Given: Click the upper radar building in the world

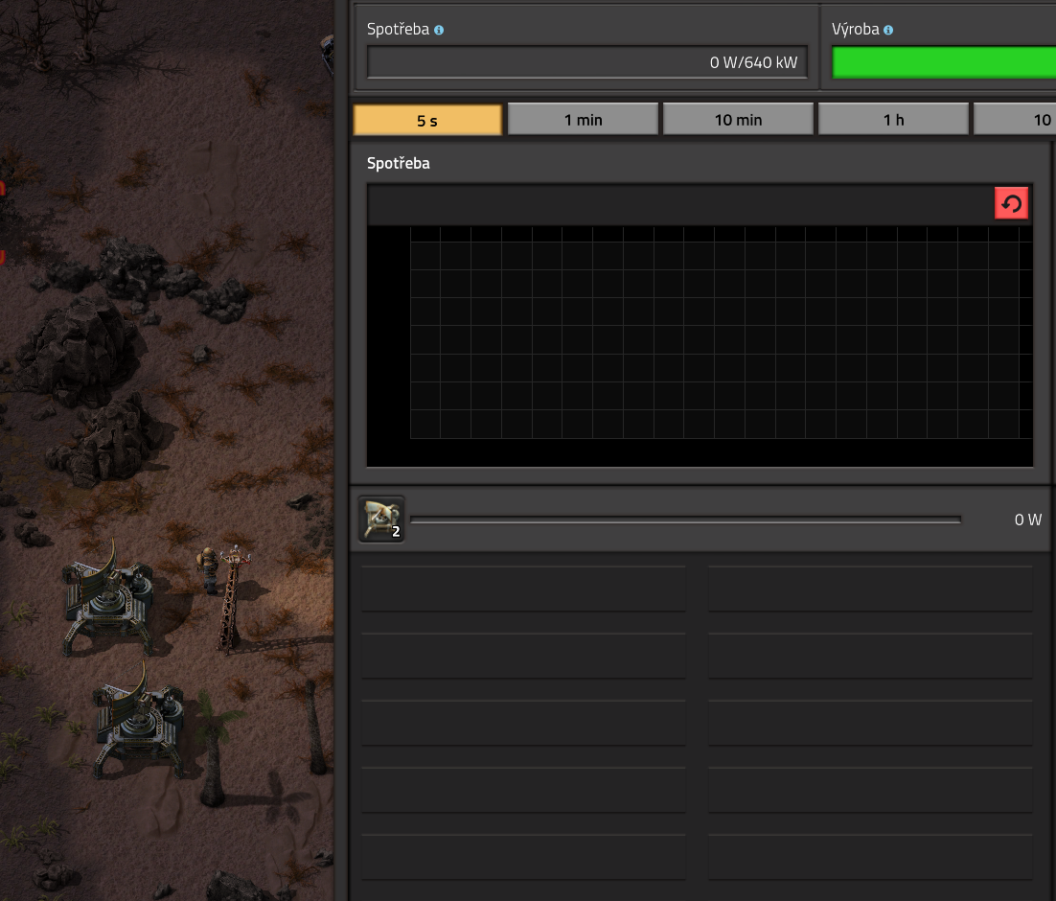Looking at the screenshot, I should tap(108, 596).
